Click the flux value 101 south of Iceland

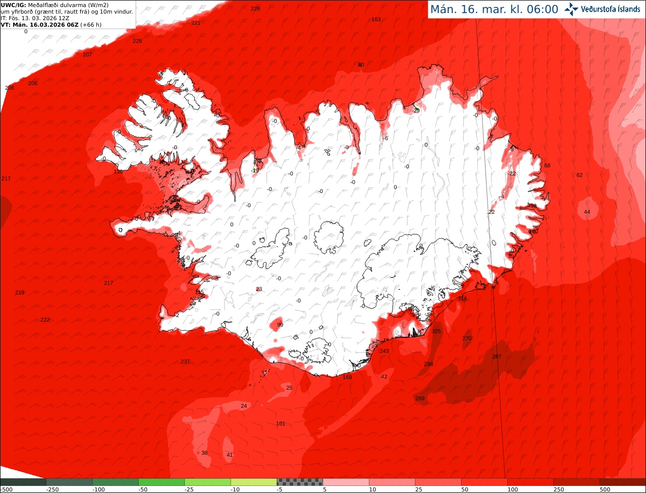[281, 423]
